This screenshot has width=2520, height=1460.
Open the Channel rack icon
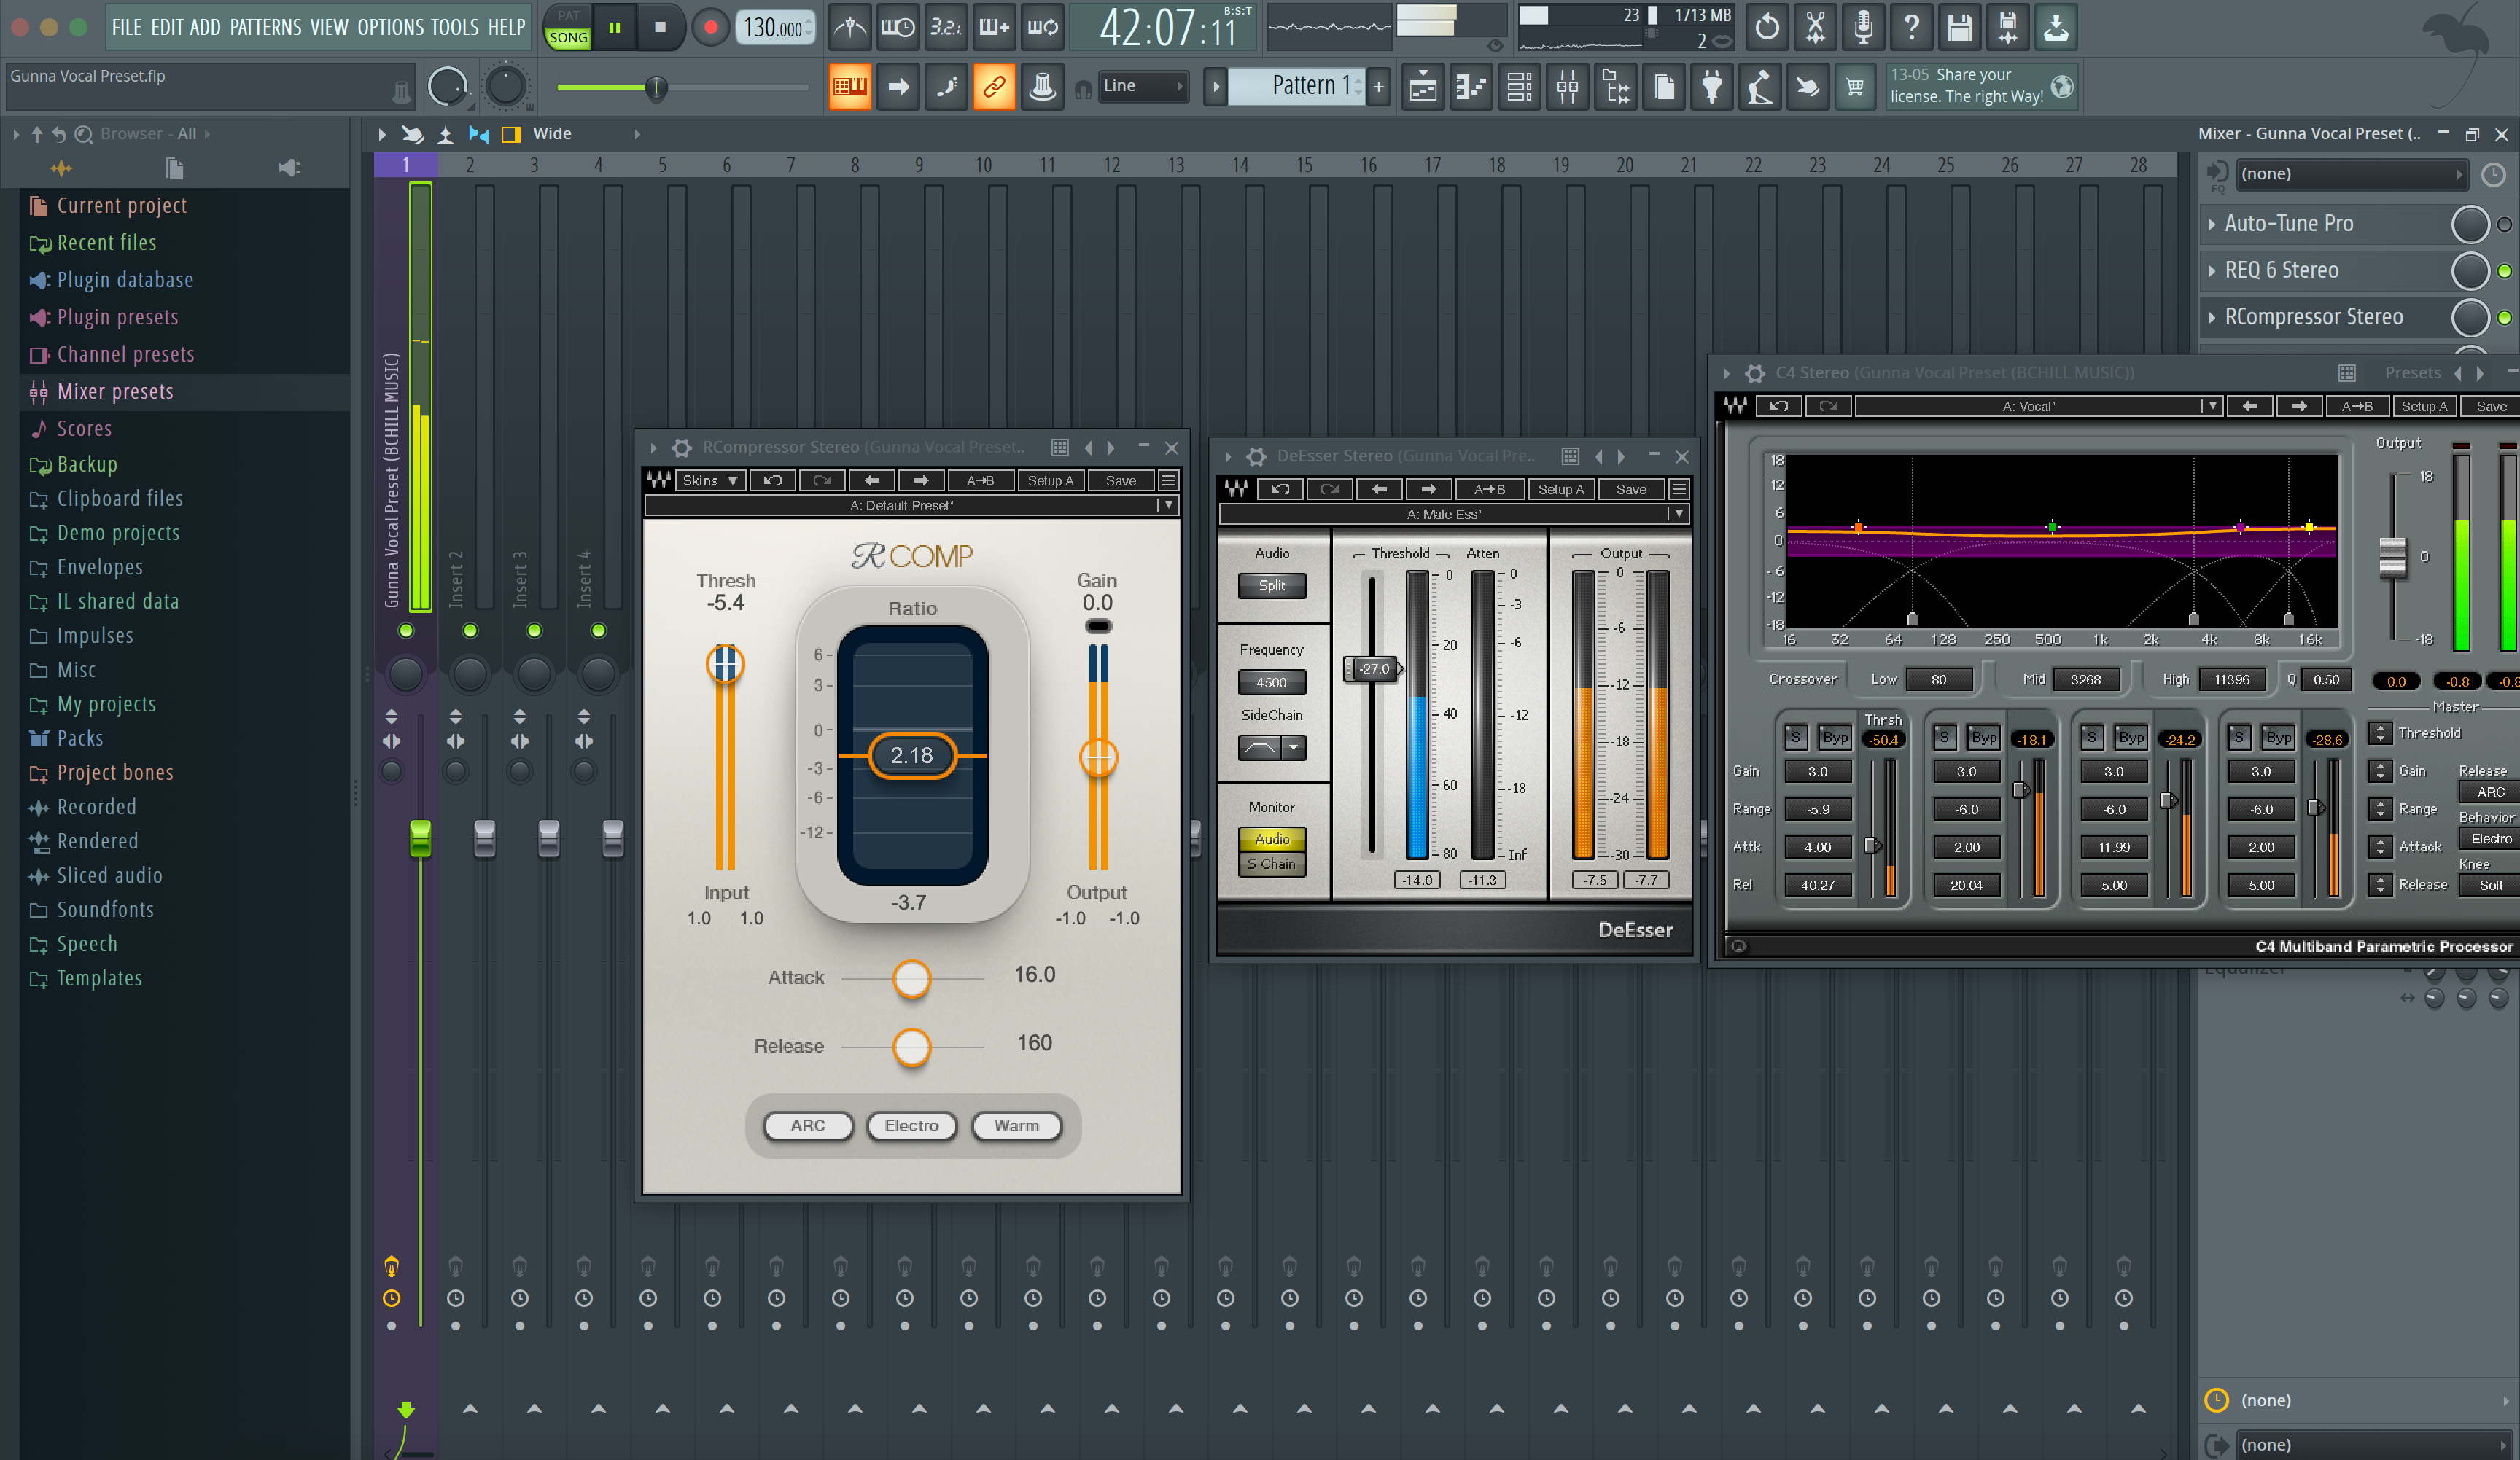pos(1519,87)
